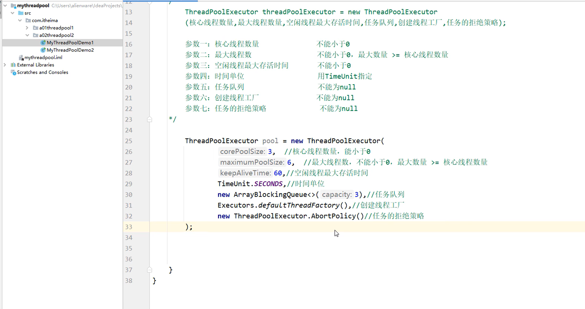
Task: Click line number 25 in the gutter
Action: click(x=129, y=141)
